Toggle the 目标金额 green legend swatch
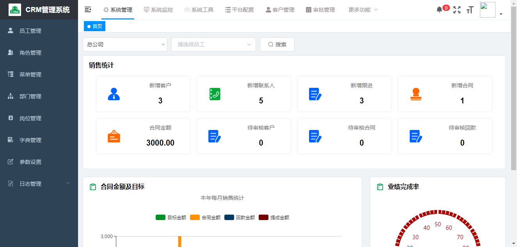The width and height of the screenshot is (517, 247). [160, 218]
